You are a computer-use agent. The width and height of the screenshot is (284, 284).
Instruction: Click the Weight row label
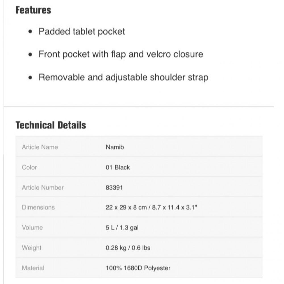32,248
